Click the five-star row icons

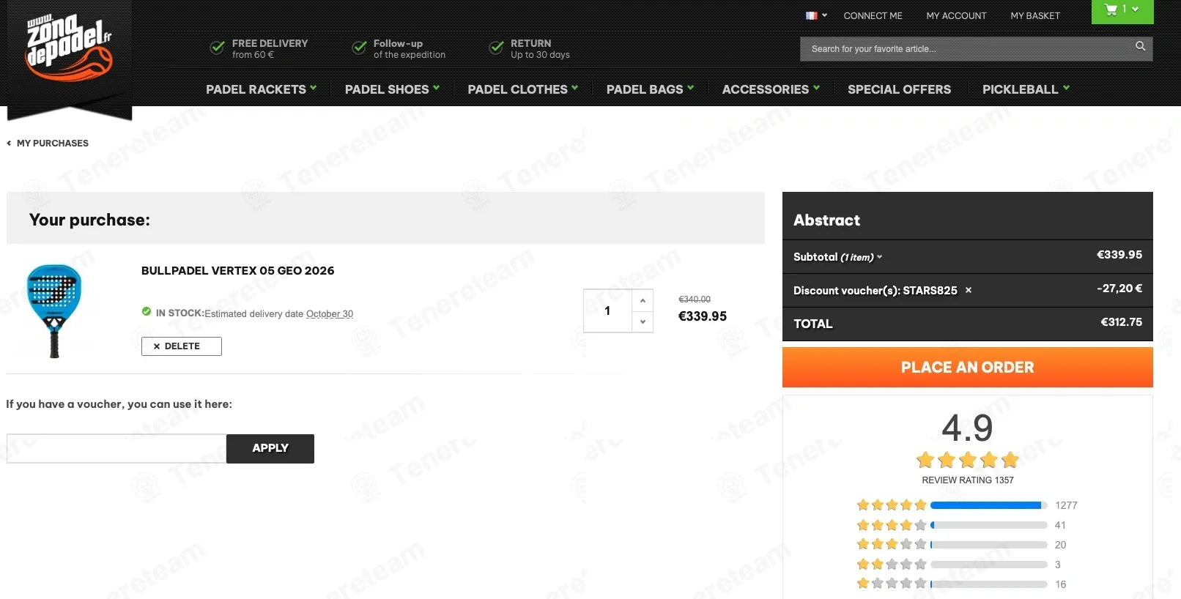[x=892, y=505]
